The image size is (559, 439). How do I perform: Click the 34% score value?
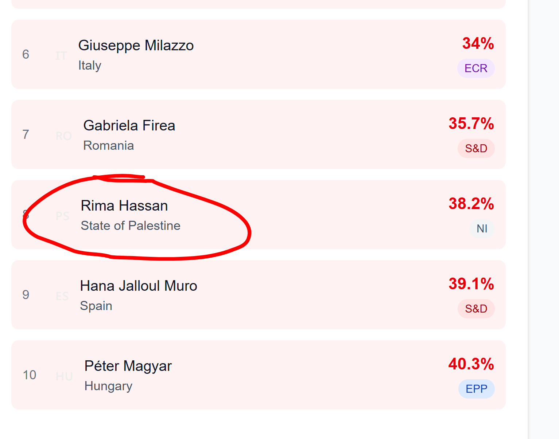pos(478,44)
